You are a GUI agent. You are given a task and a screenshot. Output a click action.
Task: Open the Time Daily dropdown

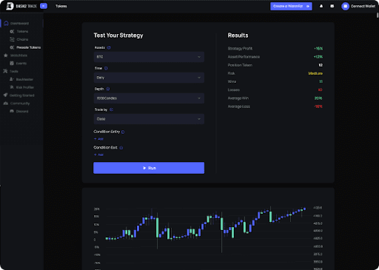click(x=149, y=78)
